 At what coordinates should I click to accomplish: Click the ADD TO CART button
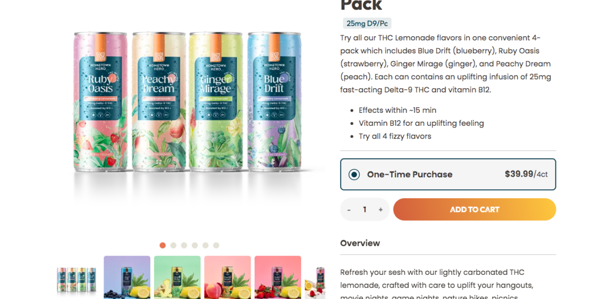coord(474,209)
